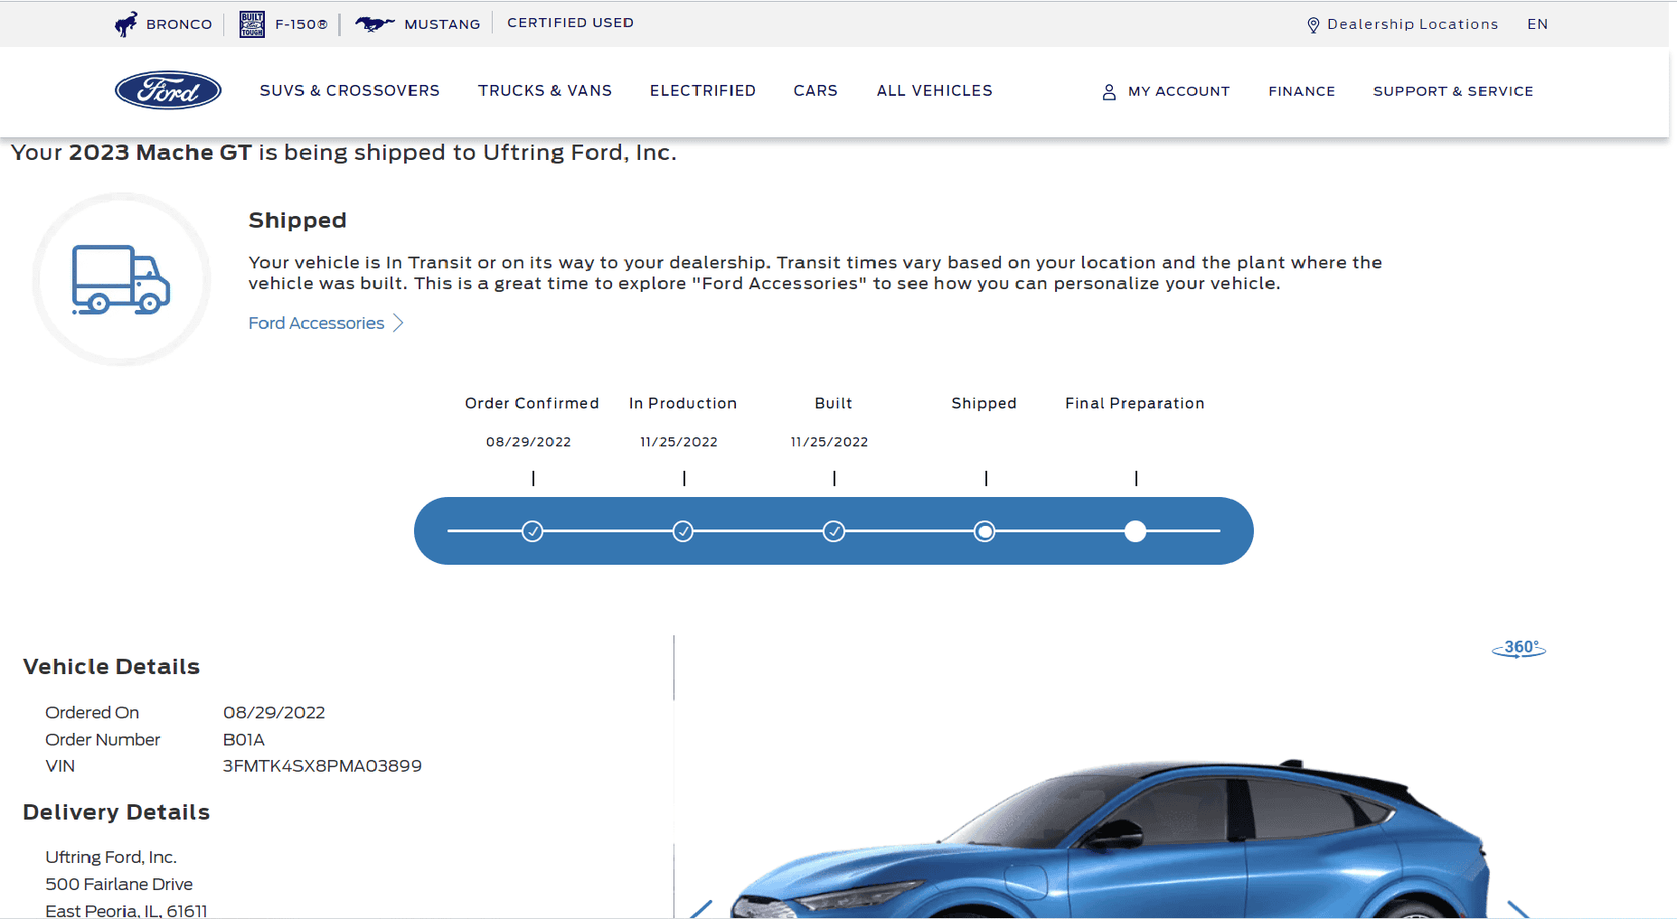1677x919 pixels.
Task: Click the Final Preparation stage label
Action: tap(1135, 403)
